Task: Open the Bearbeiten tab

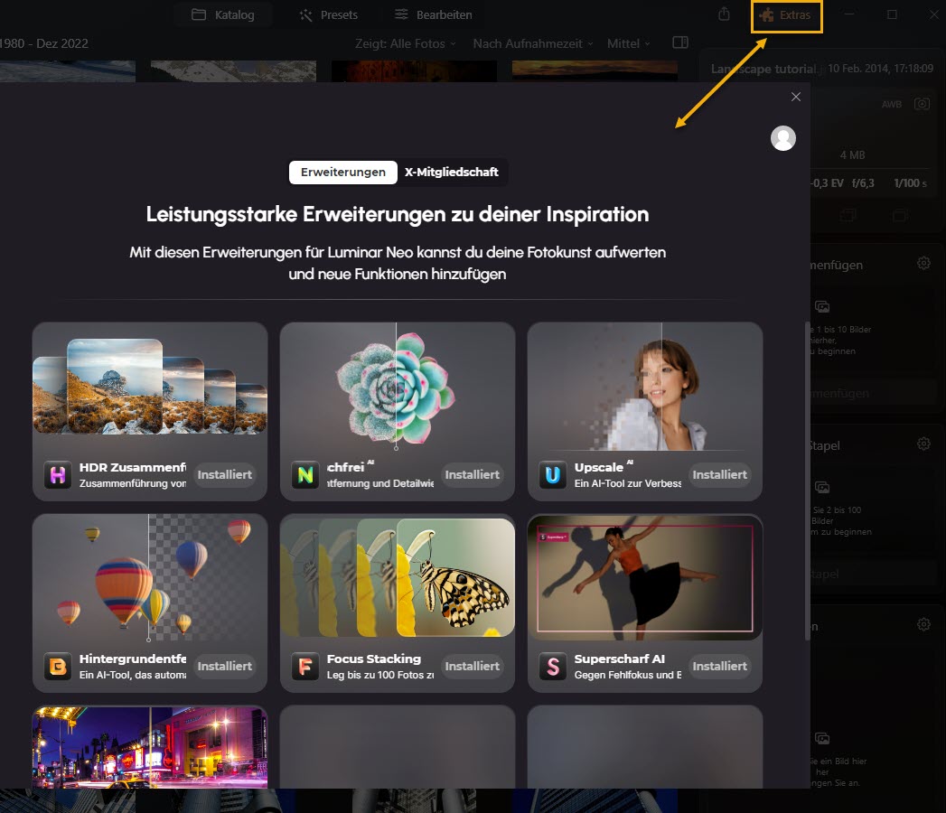Action: (433, 14)
